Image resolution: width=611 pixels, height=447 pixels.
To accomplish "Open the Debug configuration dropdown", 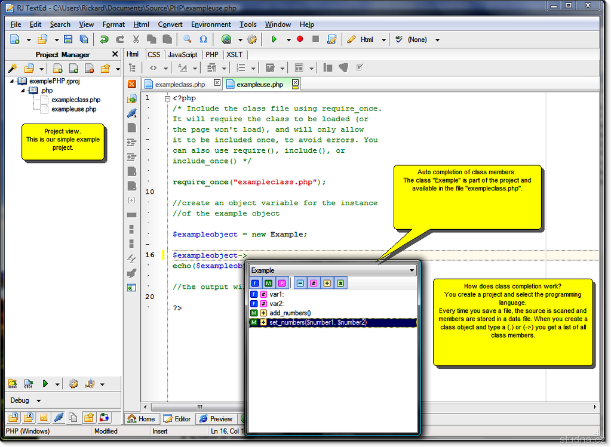I will (x=39, y=400).
